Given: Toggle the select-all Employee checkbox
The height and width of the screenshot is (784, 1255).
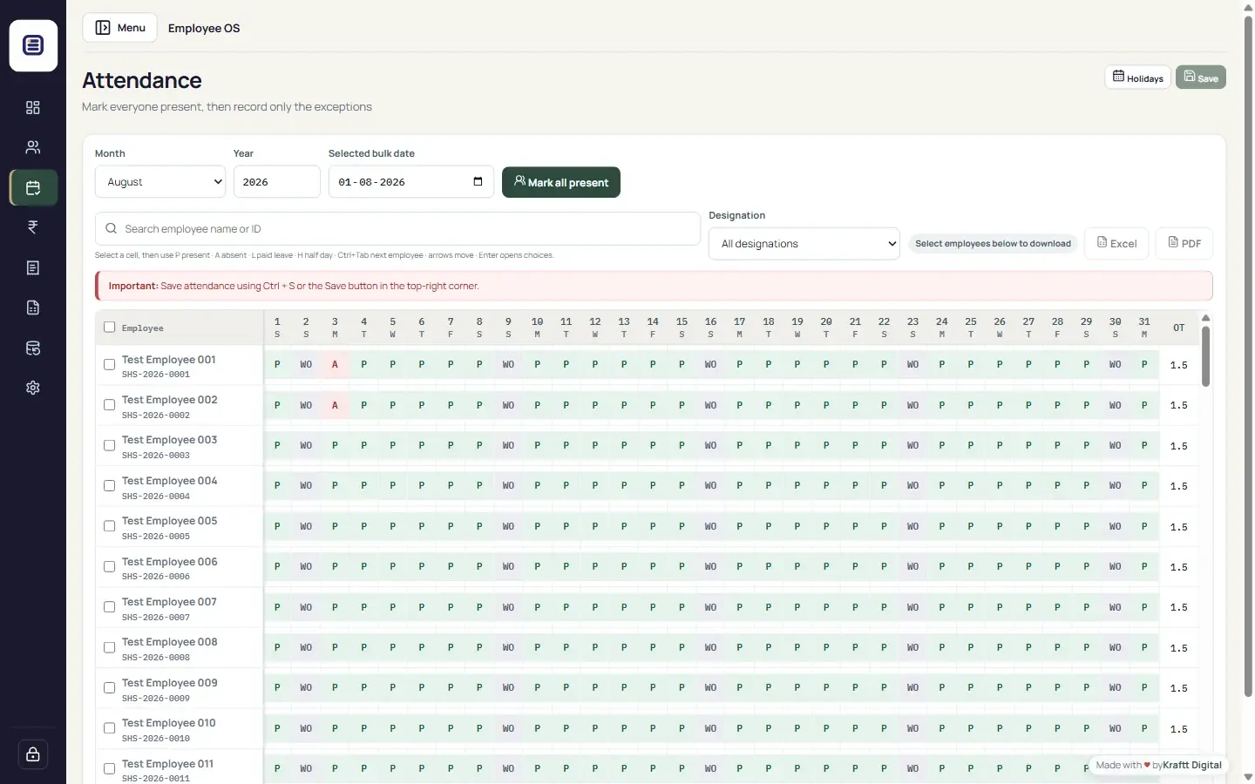Looking at the screenshot, I should click(109, 328).
